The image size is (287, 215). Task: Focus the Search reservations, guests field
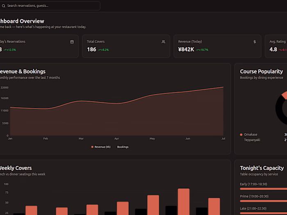click(50, 6)
